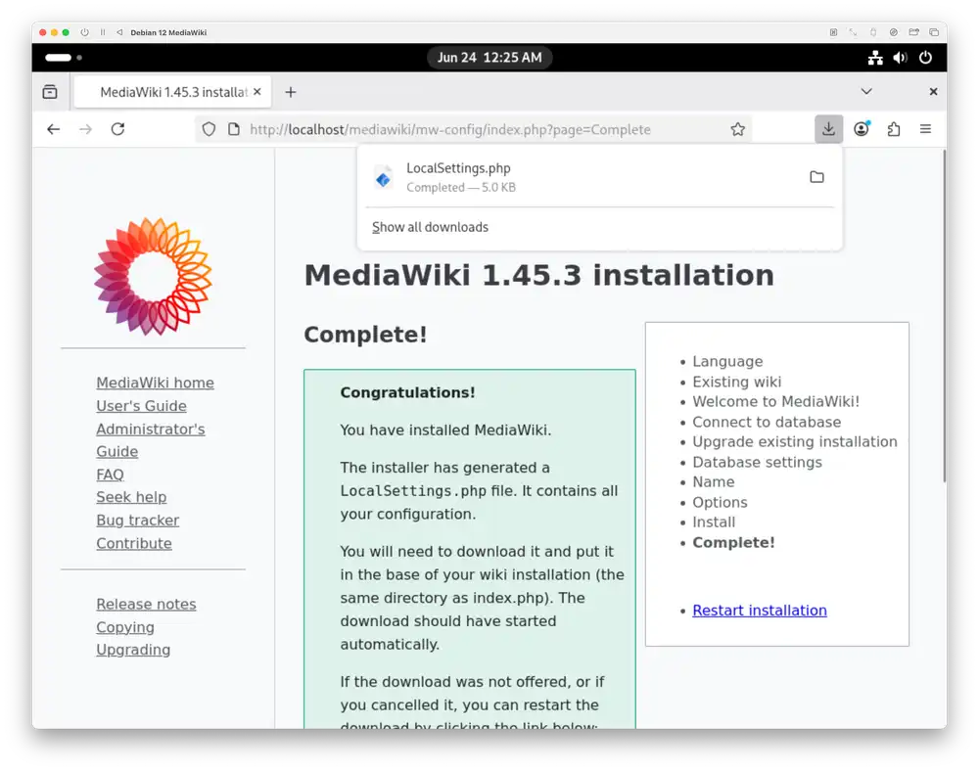Click the Language step in progress list
Viewport: 979px width, 771px height.
[x=727, y=361]
